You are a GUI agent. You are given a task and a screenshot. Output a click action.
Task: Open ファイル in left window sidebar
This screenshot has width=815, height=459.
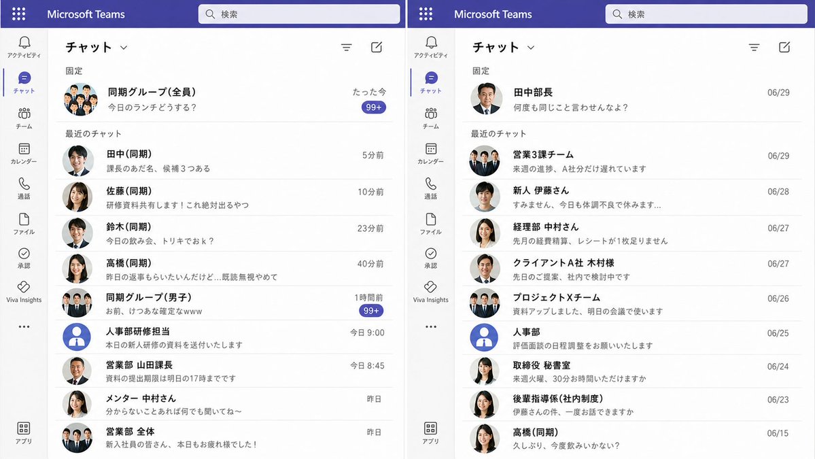coord(24,224)
